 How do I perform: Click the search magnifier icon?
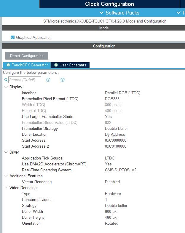6,80
